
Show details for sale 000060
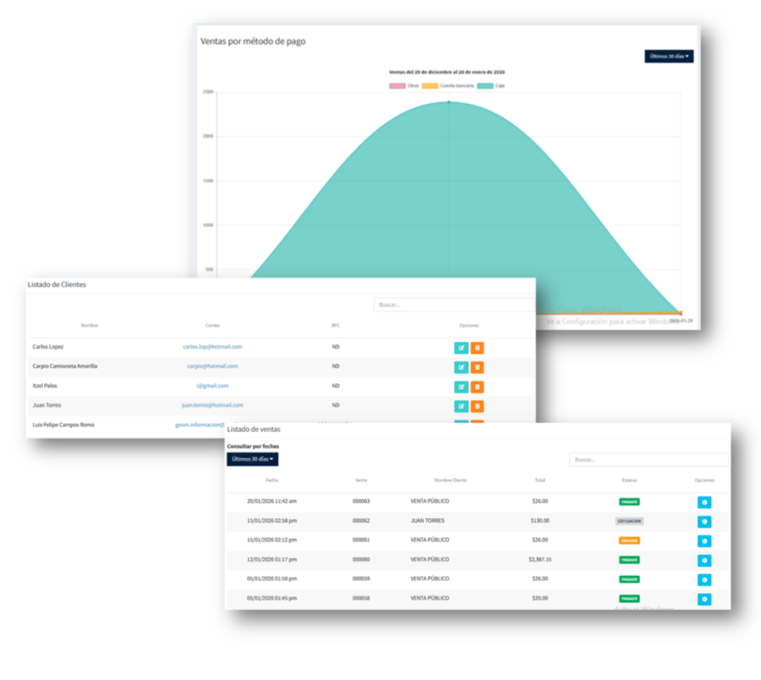(704, 560)
